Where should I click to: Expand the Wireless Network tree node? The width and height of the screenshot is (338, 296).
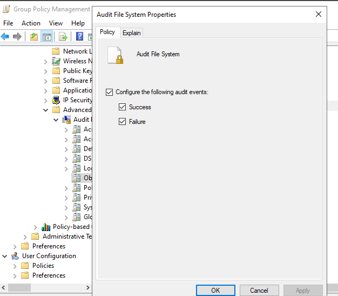[x=45, y=62]
